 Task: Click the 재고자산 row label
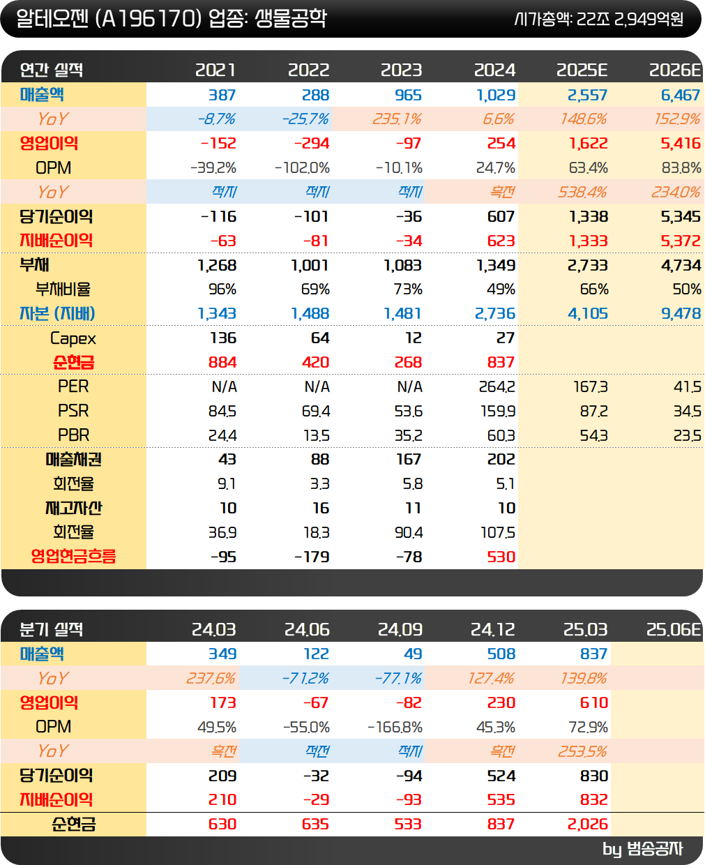click(x=73, y=509)
